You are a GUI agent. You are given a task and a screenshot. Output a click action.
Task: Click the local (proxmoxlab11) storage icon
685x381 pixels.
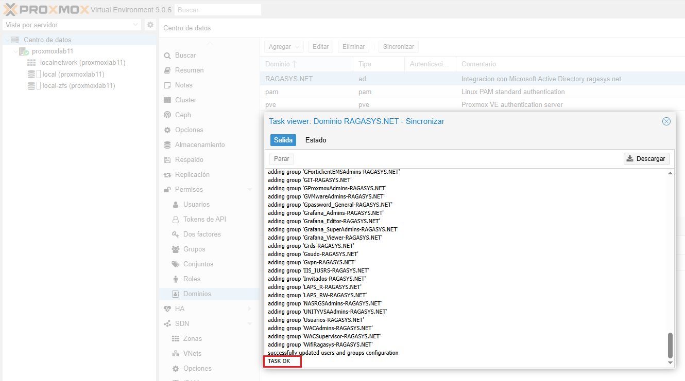coord(31,74)
